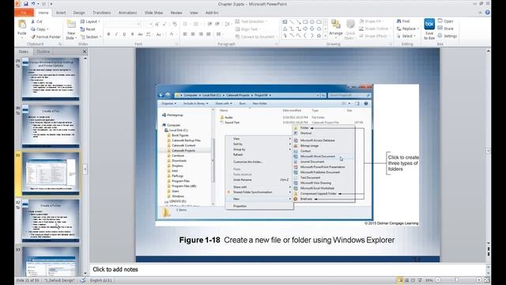506x285 pixels.
Task: Select the text box shape tool
Action: click(285, 22)
